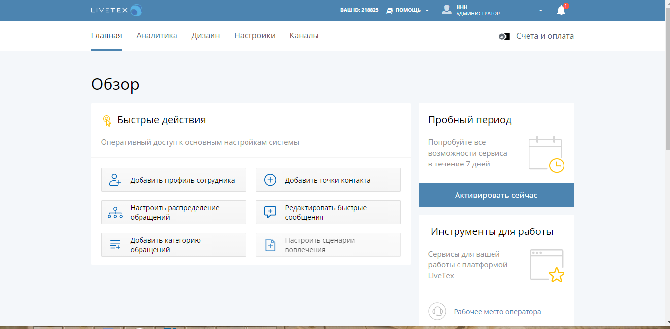Click the engagement scenarios document icon
This screenshot has height=329, width=670.
coord(270,244)
